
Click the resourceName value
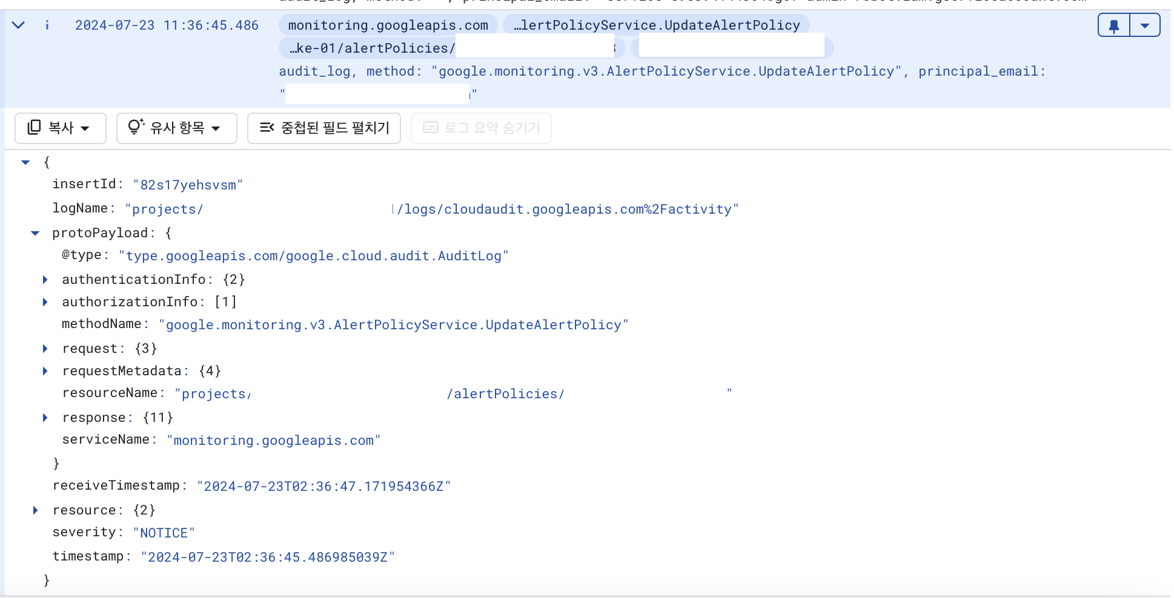coord(453,394)
